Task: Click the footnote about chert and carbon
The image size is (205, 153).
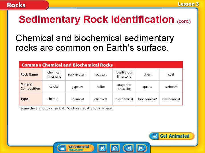Action: [x=66, y=108]
